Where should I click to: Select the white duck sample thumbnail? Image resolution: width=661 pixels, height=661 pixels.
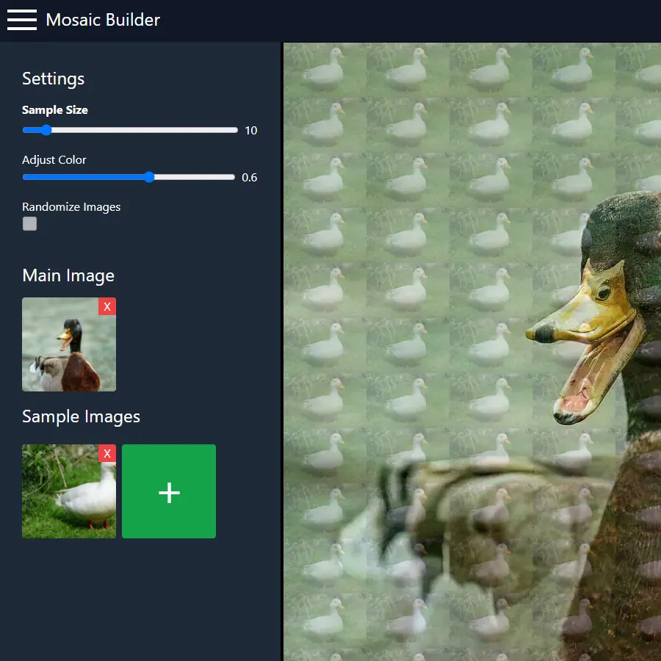[69, 491]
